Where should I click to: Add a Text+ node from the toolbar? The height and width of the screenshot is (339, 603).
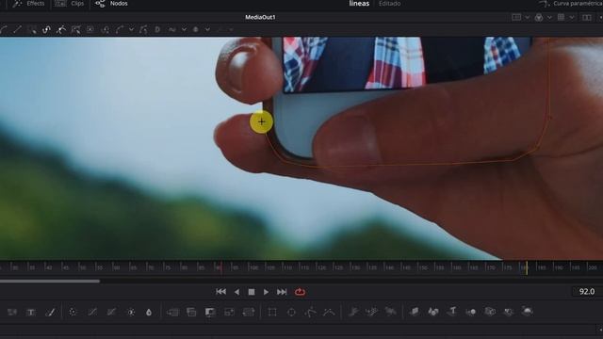pyautogui.click(x=31, y=312)
